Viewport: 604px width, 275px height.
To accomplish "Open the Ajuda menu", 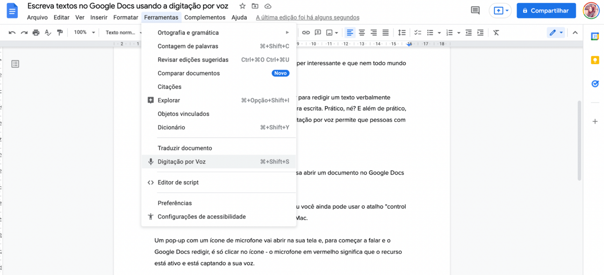I will pos(239,17).
